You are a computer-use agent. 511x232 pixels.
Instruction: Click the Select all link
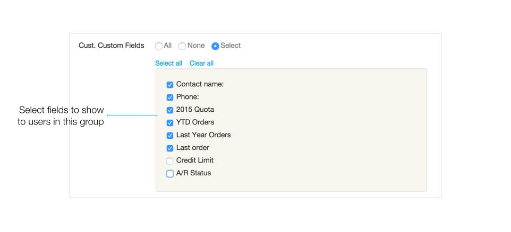coord(168,64)
